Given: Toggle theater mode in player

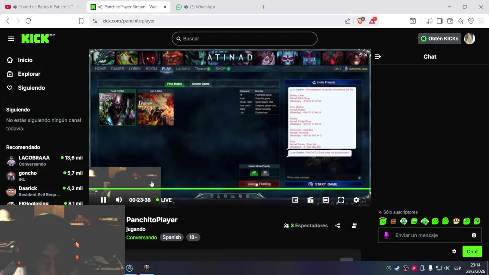Looking at the screenshot, I should tap(325, 200).
